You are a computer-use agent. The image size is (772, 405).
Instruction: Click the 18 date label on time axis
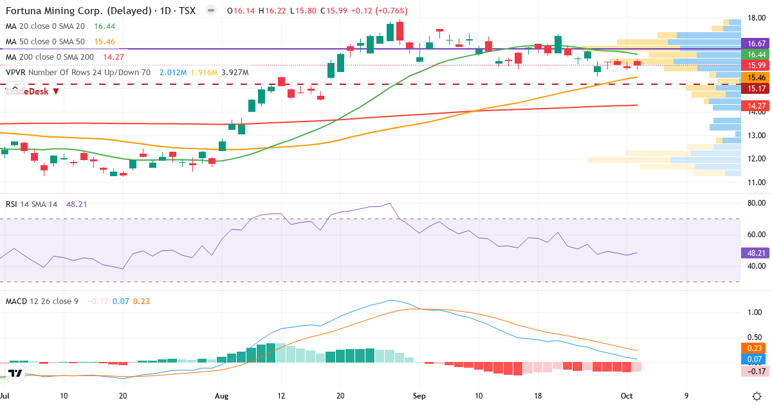(x=538, y=396)
